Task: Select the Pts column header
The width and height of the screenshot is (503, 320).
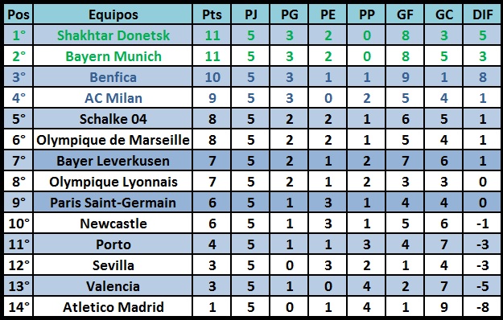Action: tap(212, 14)
